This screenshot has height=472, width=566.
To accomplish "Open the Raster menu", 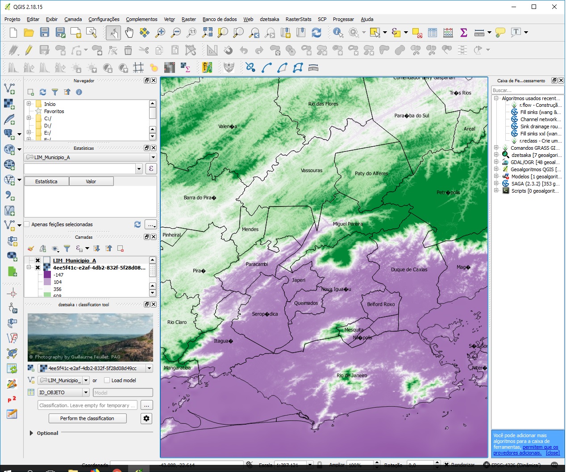I will click(188, 19).
